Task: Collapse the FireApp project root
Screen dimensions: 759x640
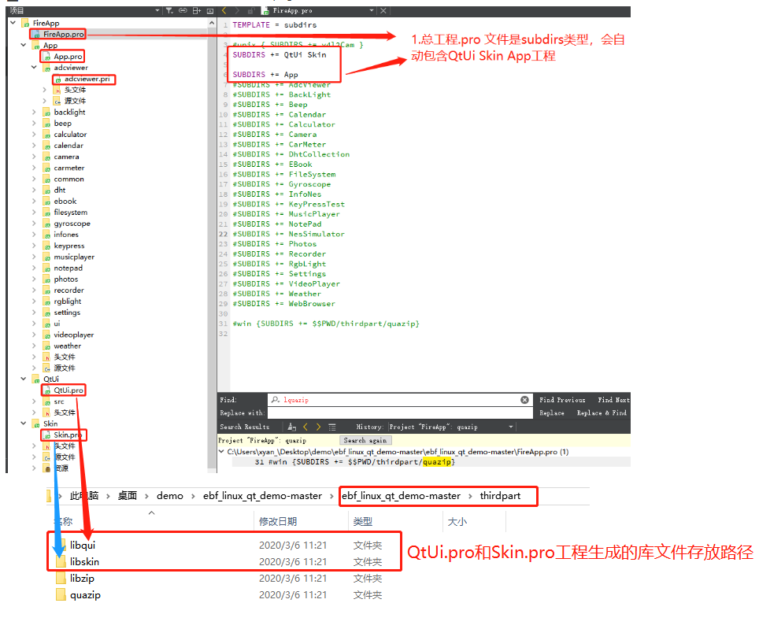Action: 13,23
